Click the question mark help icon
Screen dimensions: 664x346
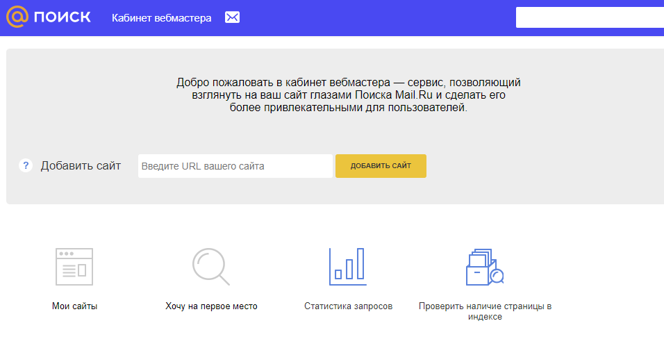click(26, 165)
